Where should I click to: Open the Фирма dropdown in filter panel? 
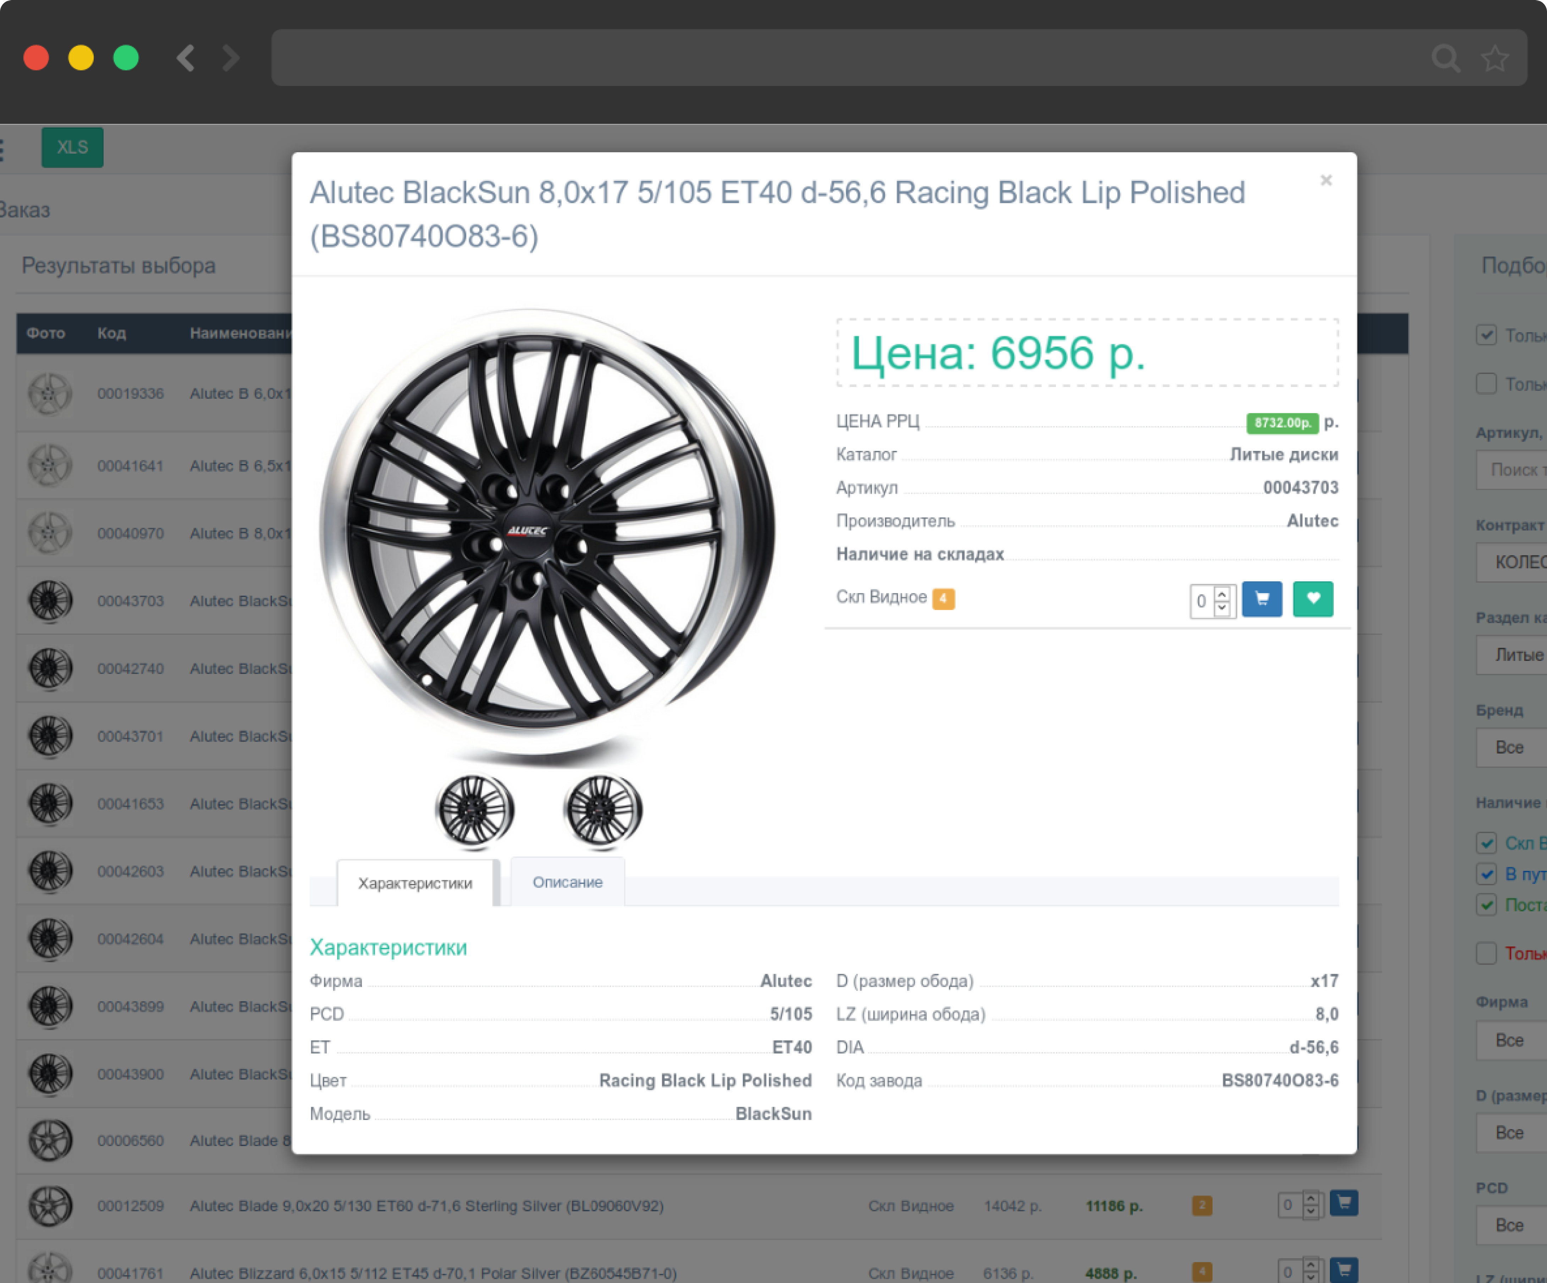(x=1512, y=1041)
